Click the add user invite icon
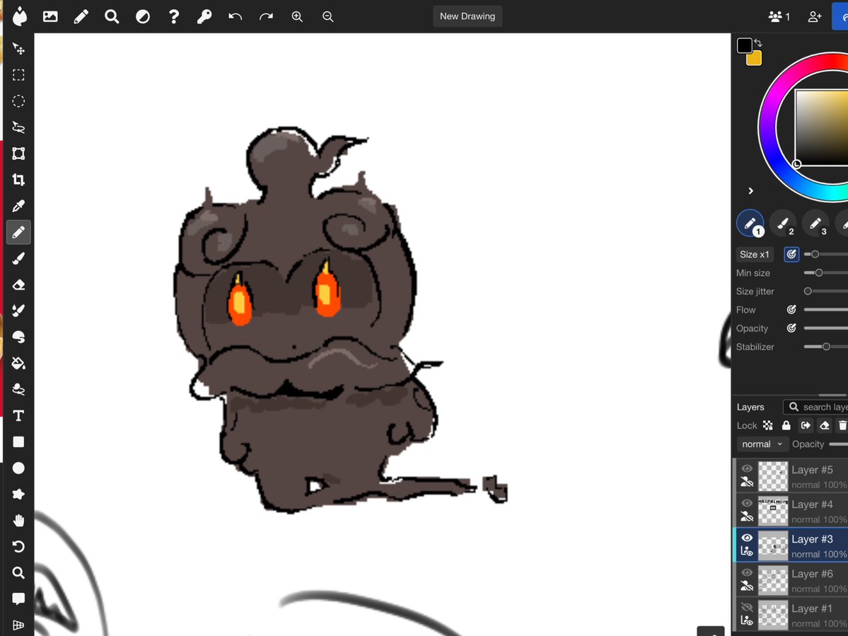Screen dimensions: 848x636 pyautogui.click(x=815, y=17)
